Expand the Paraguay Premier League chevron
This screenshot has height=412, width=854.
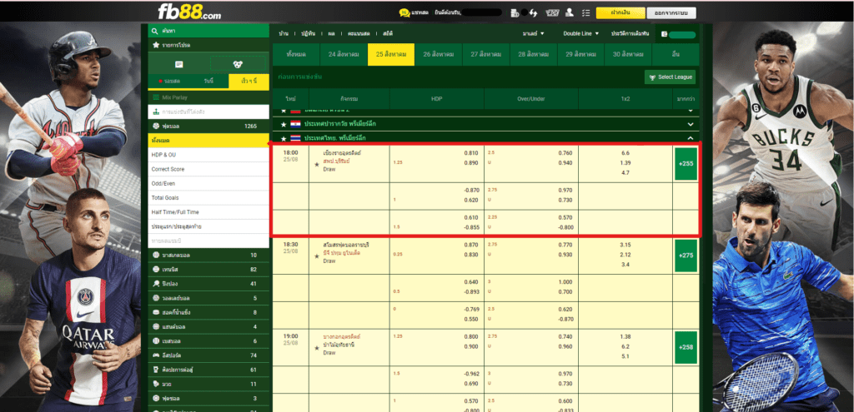(x=691, y=124)
